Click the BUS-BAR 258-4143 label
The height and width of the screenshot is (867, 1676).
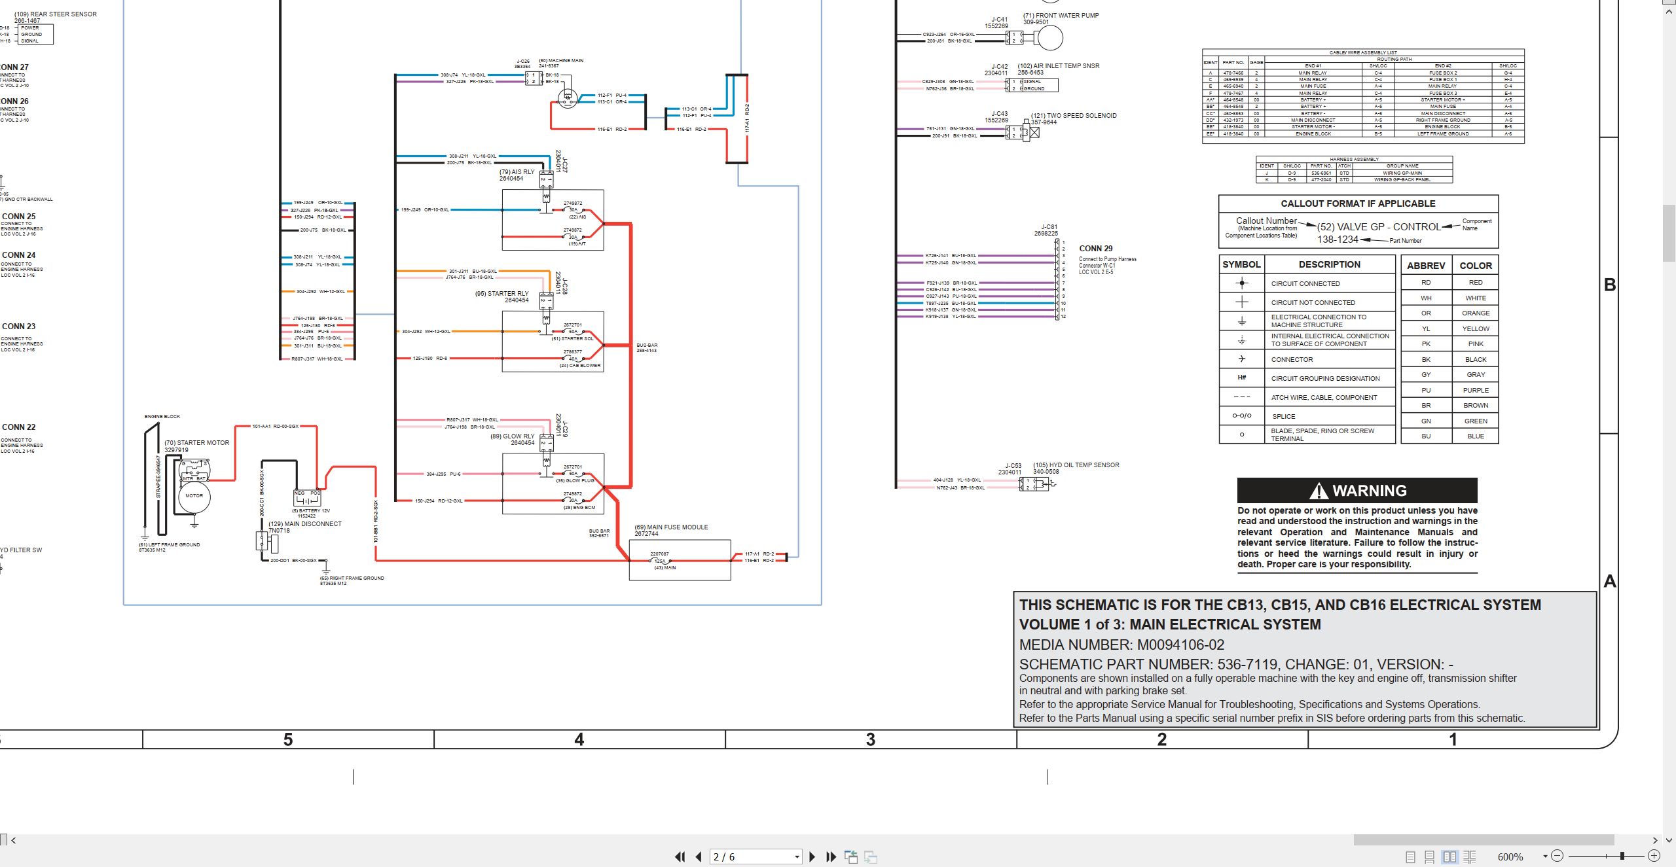647,348
